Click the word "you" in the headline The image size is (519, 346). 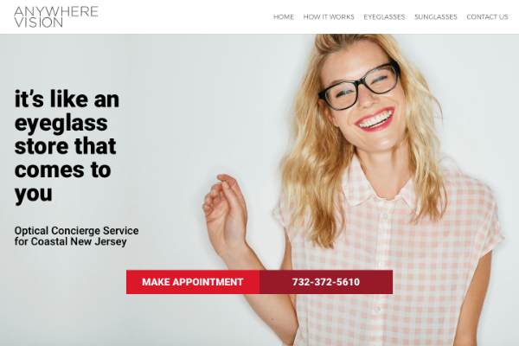pos(34,194)
